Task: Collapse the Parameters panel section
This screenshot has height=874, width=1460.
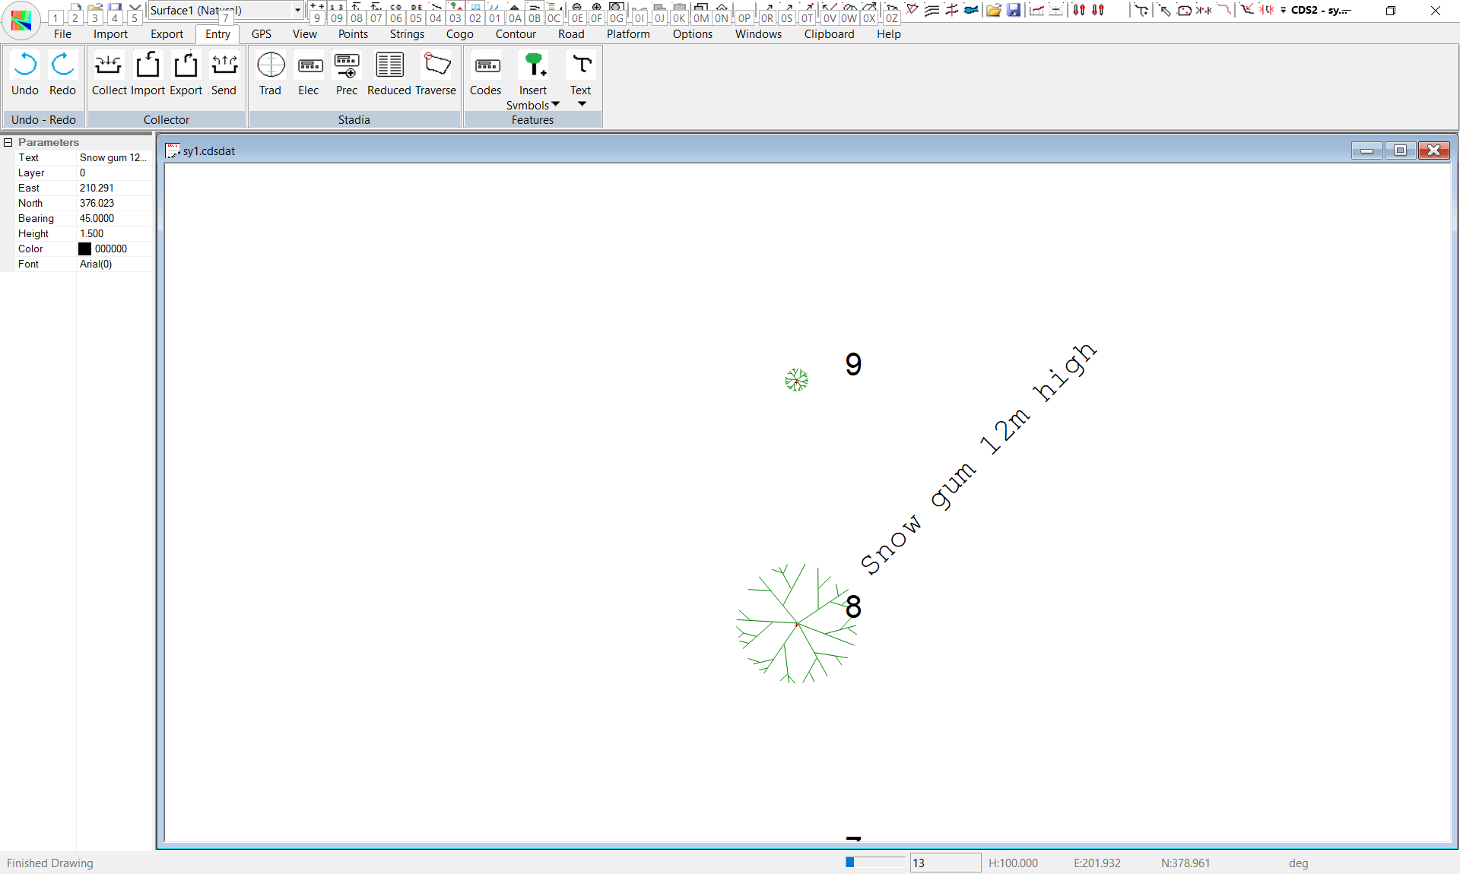Action: click(x=8, y=142)
